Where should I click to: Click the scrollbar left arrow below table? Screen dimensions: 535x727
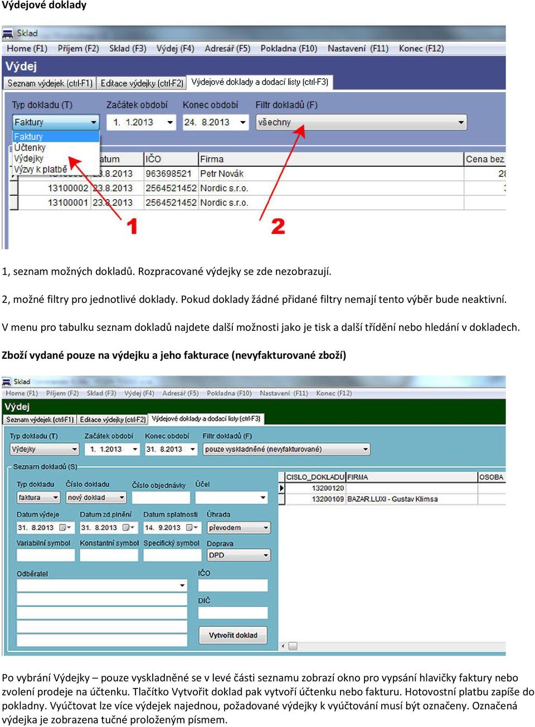pyautogui.click(x=283, y=646)
